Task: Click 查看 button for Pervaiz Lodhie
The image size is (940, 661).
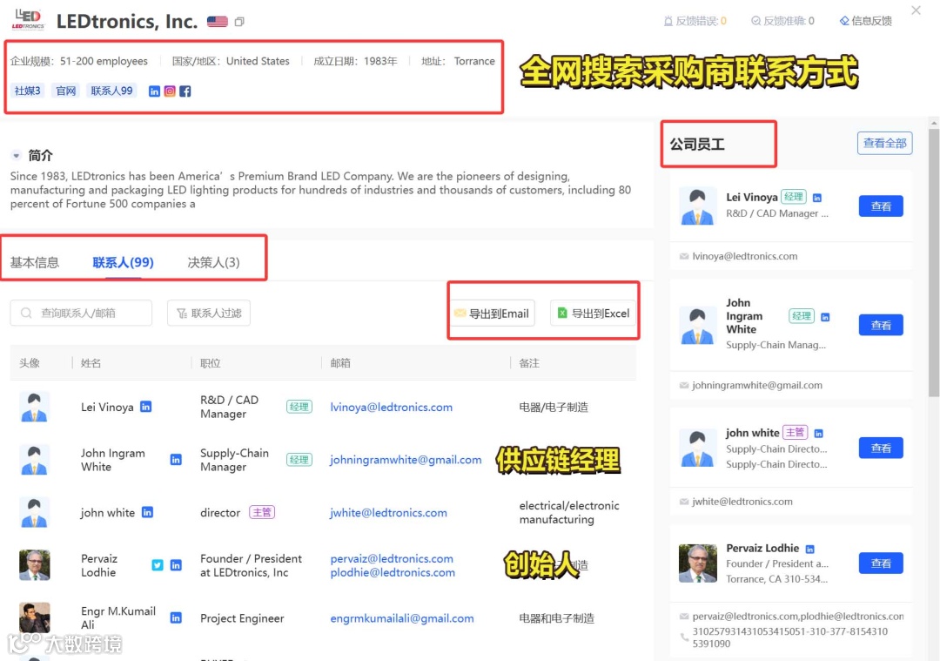Action: [x=881, y=563]
